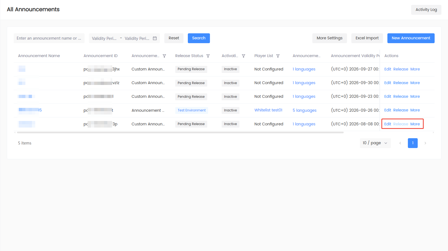Release the vzlz announcement
The height and width of the screenshot is (251, 448).
tap(400, 83)
